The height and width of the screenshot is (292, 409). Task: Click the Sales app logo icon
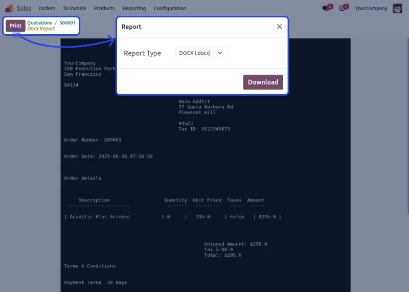(x=9, y=8)
